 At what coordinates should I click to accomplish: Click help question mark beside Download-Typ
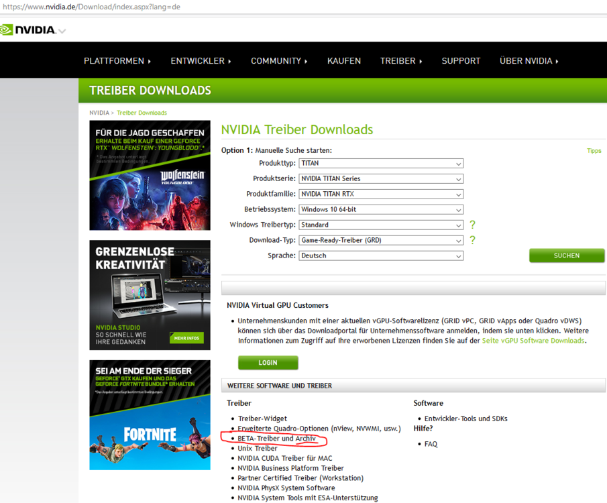472,240
